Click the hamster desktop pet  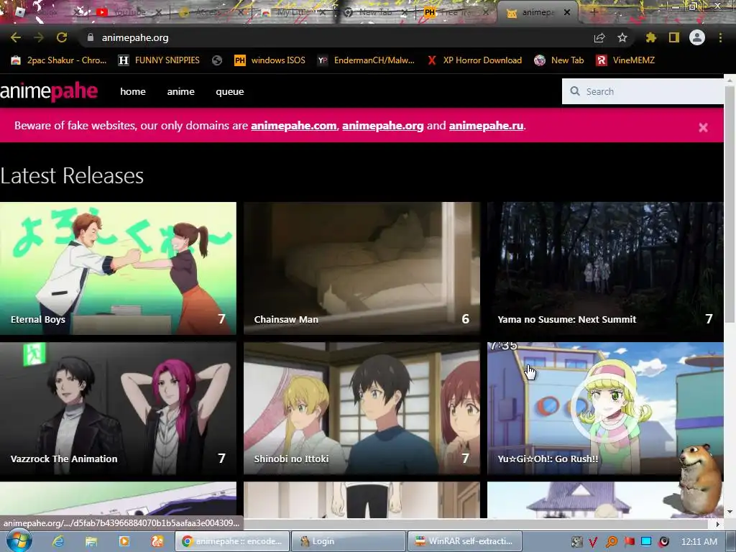pyautogui.click(x=700, y=479)
